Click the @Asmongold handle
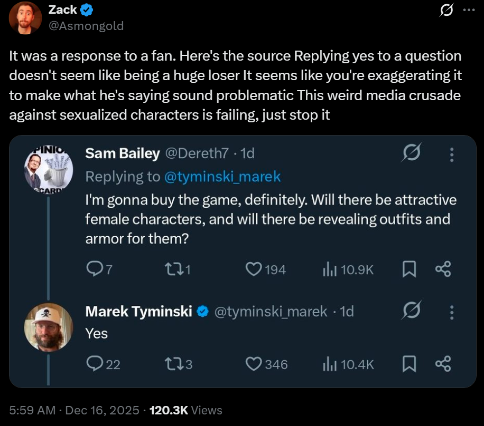Viewport: 484px width, 426px height. 86,25
